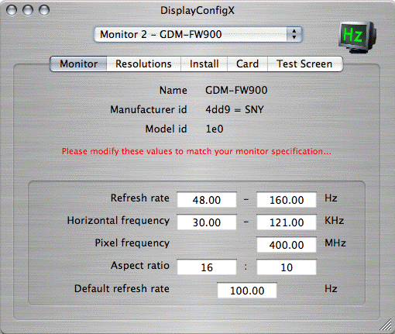Click the maximum refresh rate field 160.00
The width and height of the screenshot is (395, 334).
287,200
